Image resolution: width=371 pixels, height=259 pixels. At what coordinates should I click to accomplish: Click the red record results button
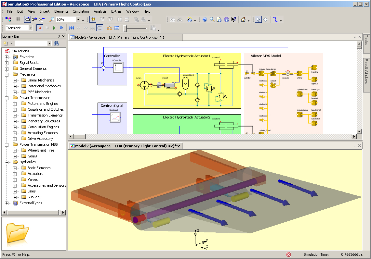pyautogui.click(x=40, y=28)
